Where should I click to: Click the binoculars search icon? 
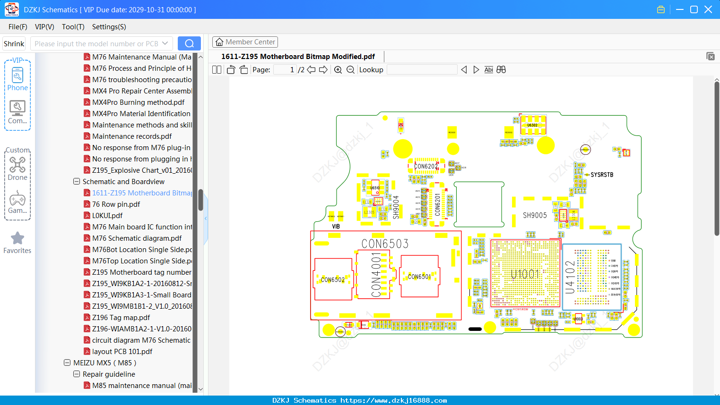pyautogui.click(x=501, y=70)
